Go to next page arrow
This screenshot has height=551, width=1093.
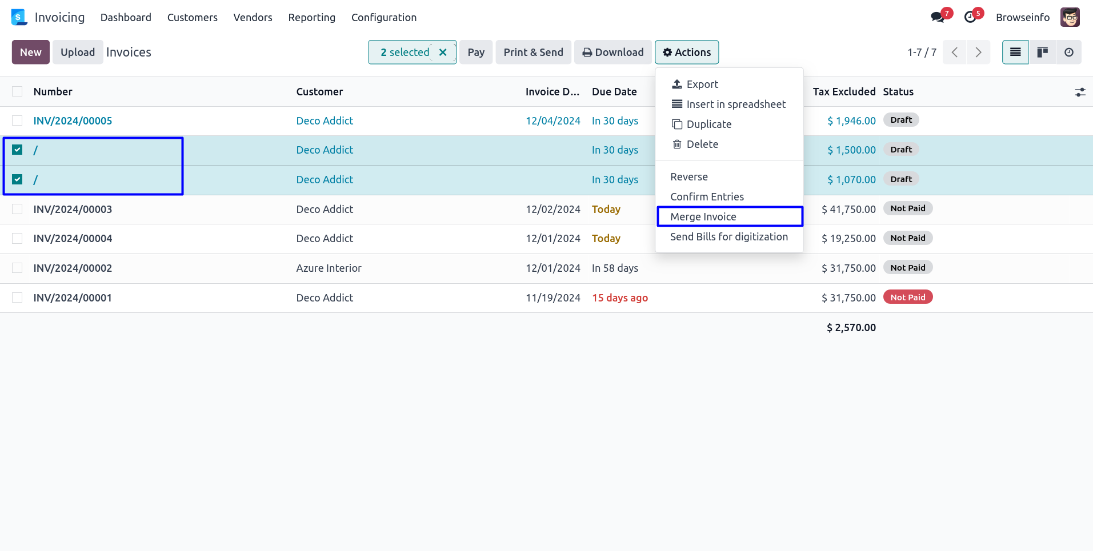(978, 53)
